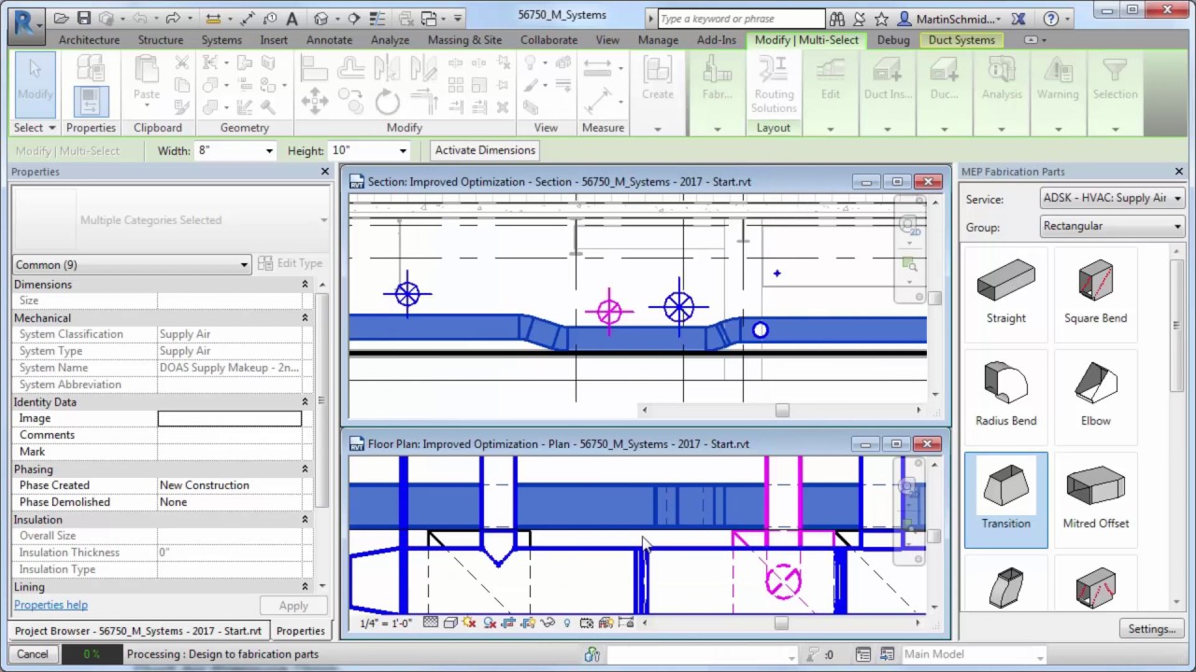Image resolution: width=1196 pixels, height=672 pixels.
Task: Click the Open file icon
Action: point(61,19)
